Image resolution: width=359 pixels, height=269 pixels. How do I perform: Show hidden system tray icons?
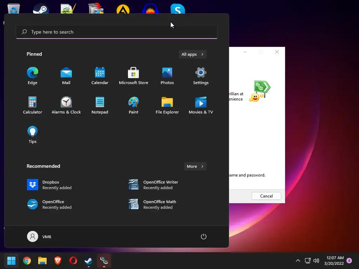pyautogui.click(x=298, y=261)
